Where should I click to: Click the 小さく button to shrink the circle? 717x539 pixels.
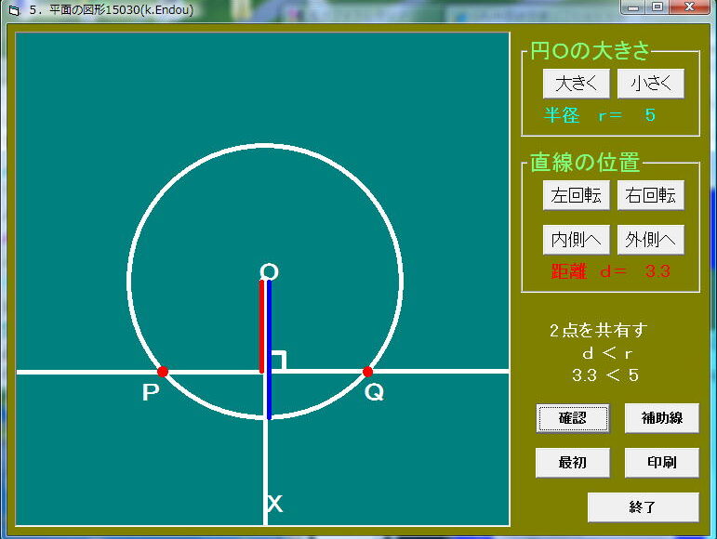[651, 84]
